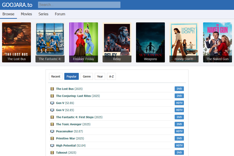Image resolution: width=234 pixels, height=156 pixels.
Task: Click the film icon beside The Lost Bus
Action: (x=52, y=89)
